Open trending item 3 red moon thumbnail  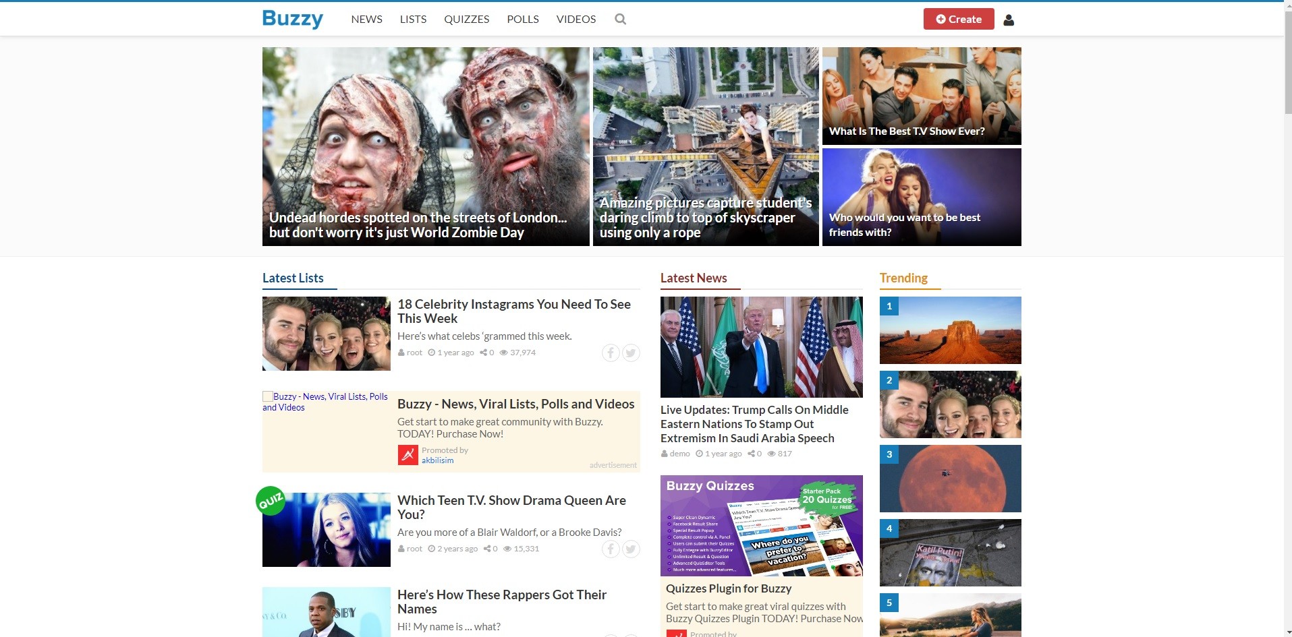point(951,479)
